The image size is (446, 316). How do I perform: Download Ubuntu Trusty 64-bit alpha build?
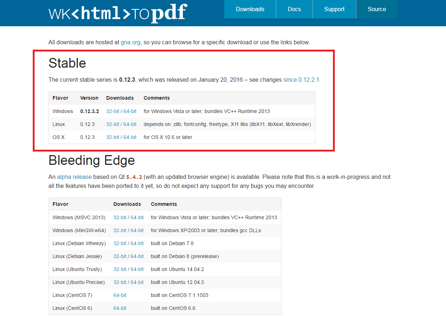point(137,269)
